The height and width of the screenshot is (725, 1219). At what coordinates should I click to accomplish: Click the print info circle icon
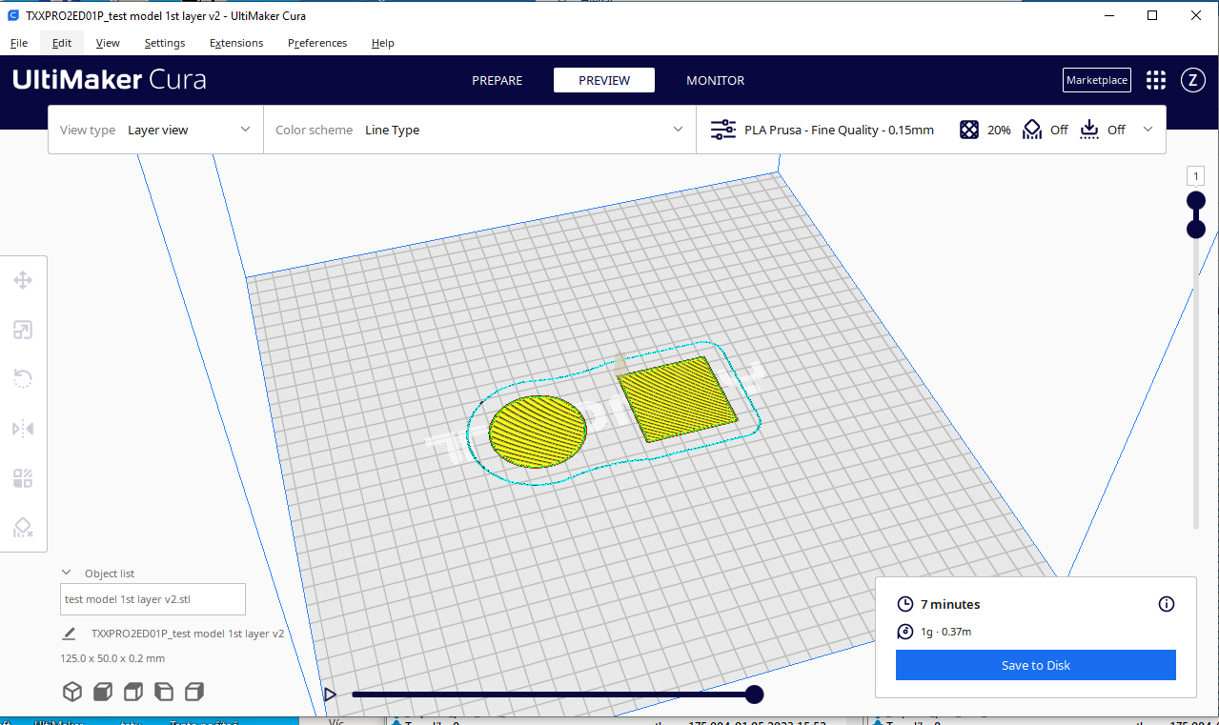(x=1166, y=604)
